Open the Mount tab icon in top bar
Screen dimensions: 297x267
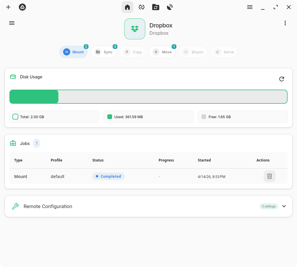point(142,7)
